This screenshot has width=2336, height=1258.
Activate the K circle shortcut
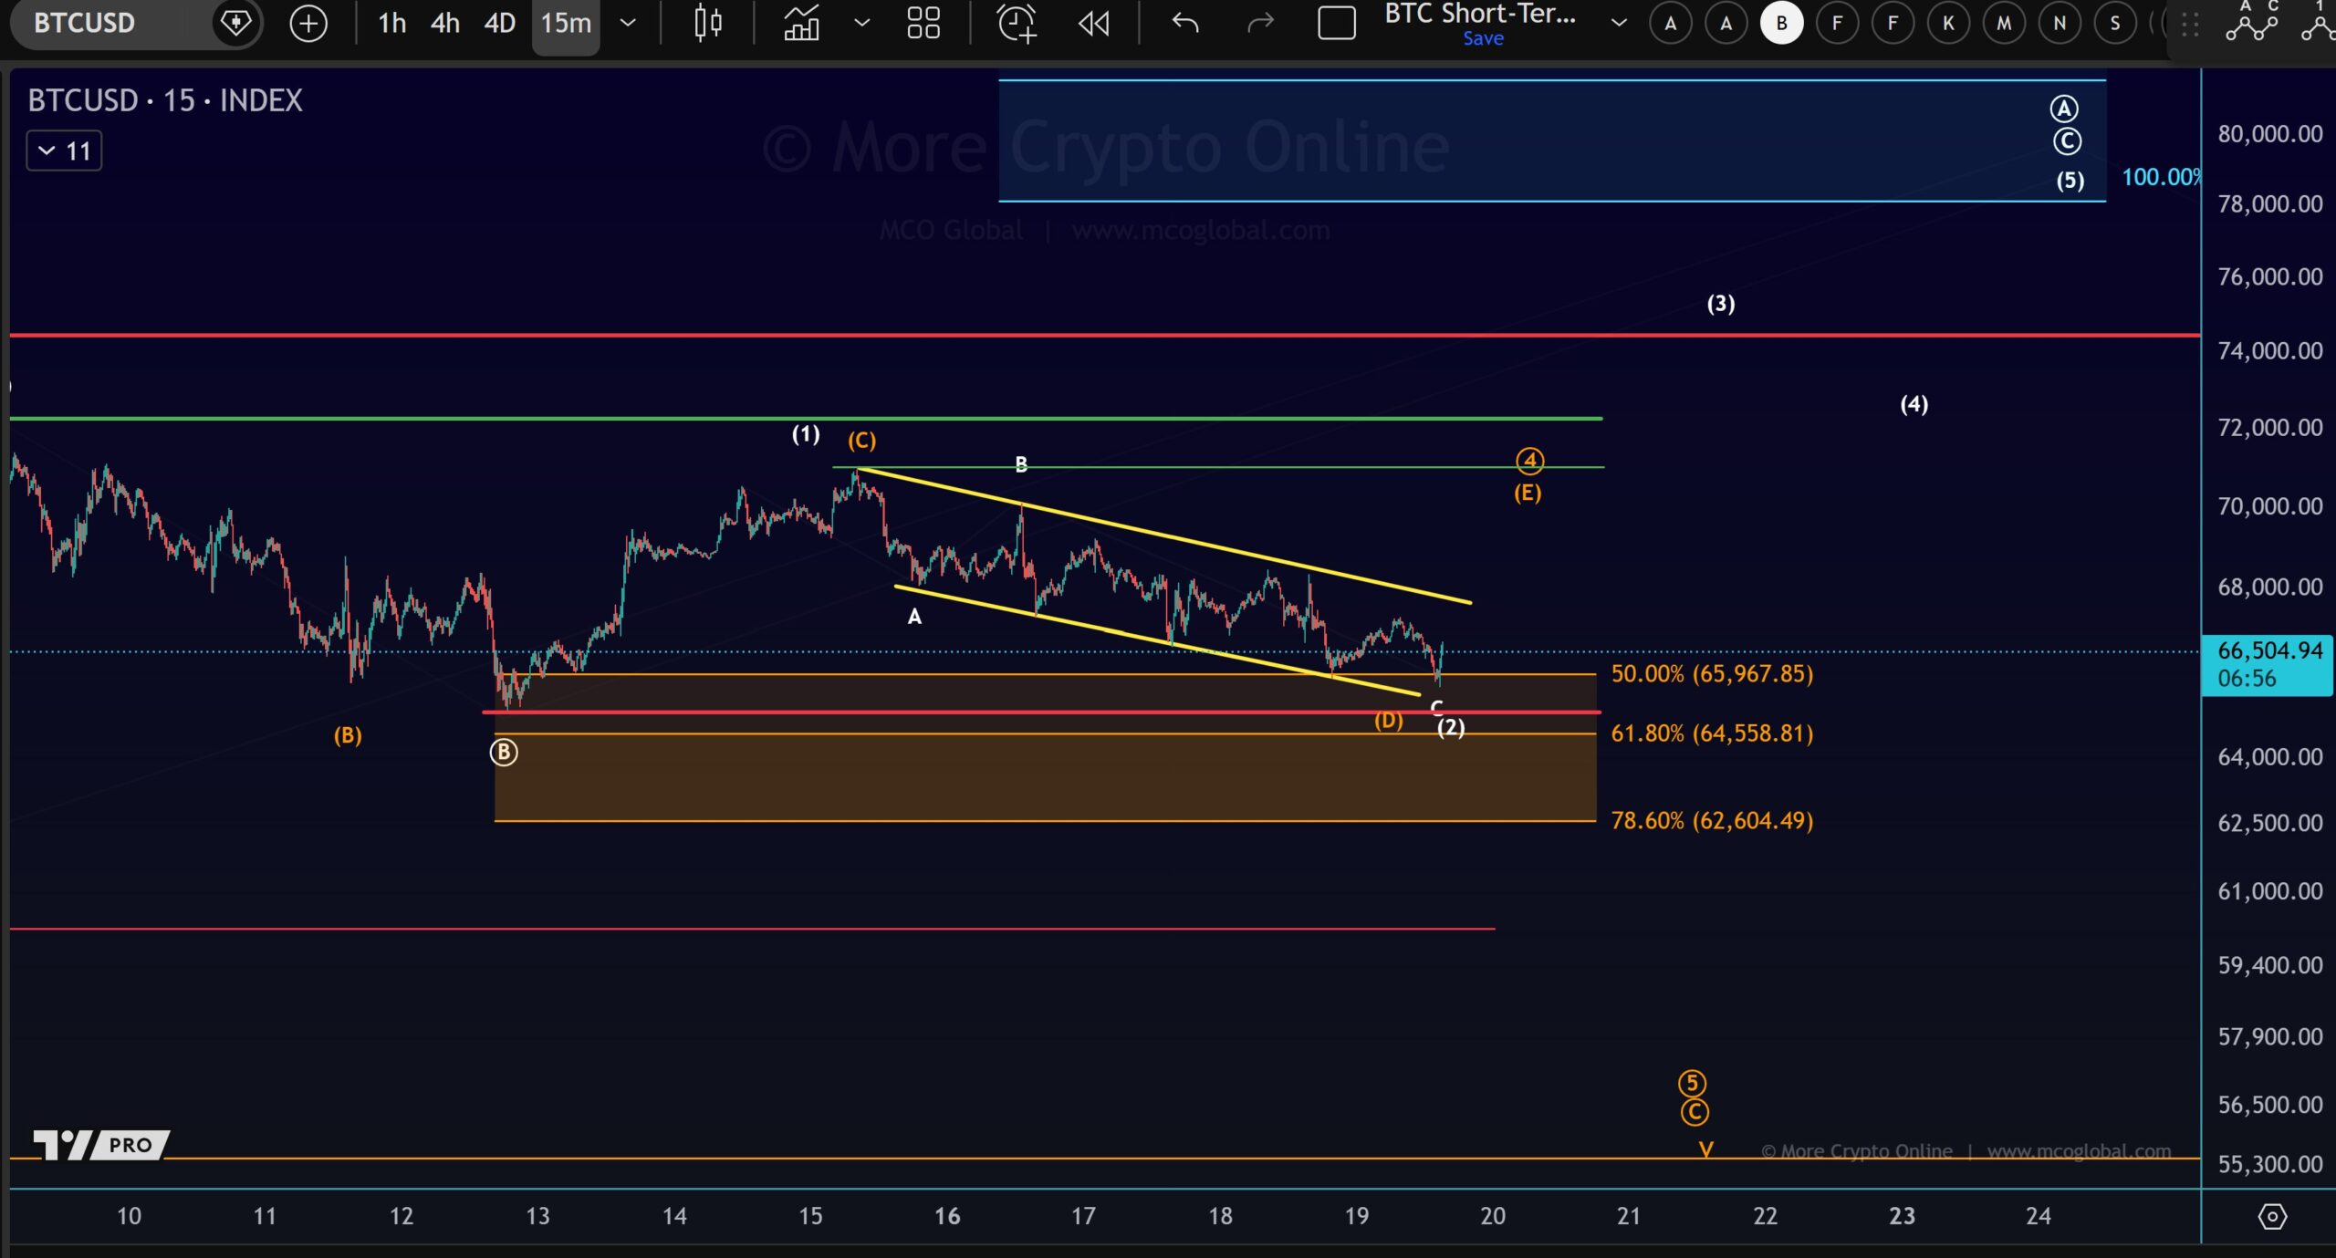pos(1947,23)
